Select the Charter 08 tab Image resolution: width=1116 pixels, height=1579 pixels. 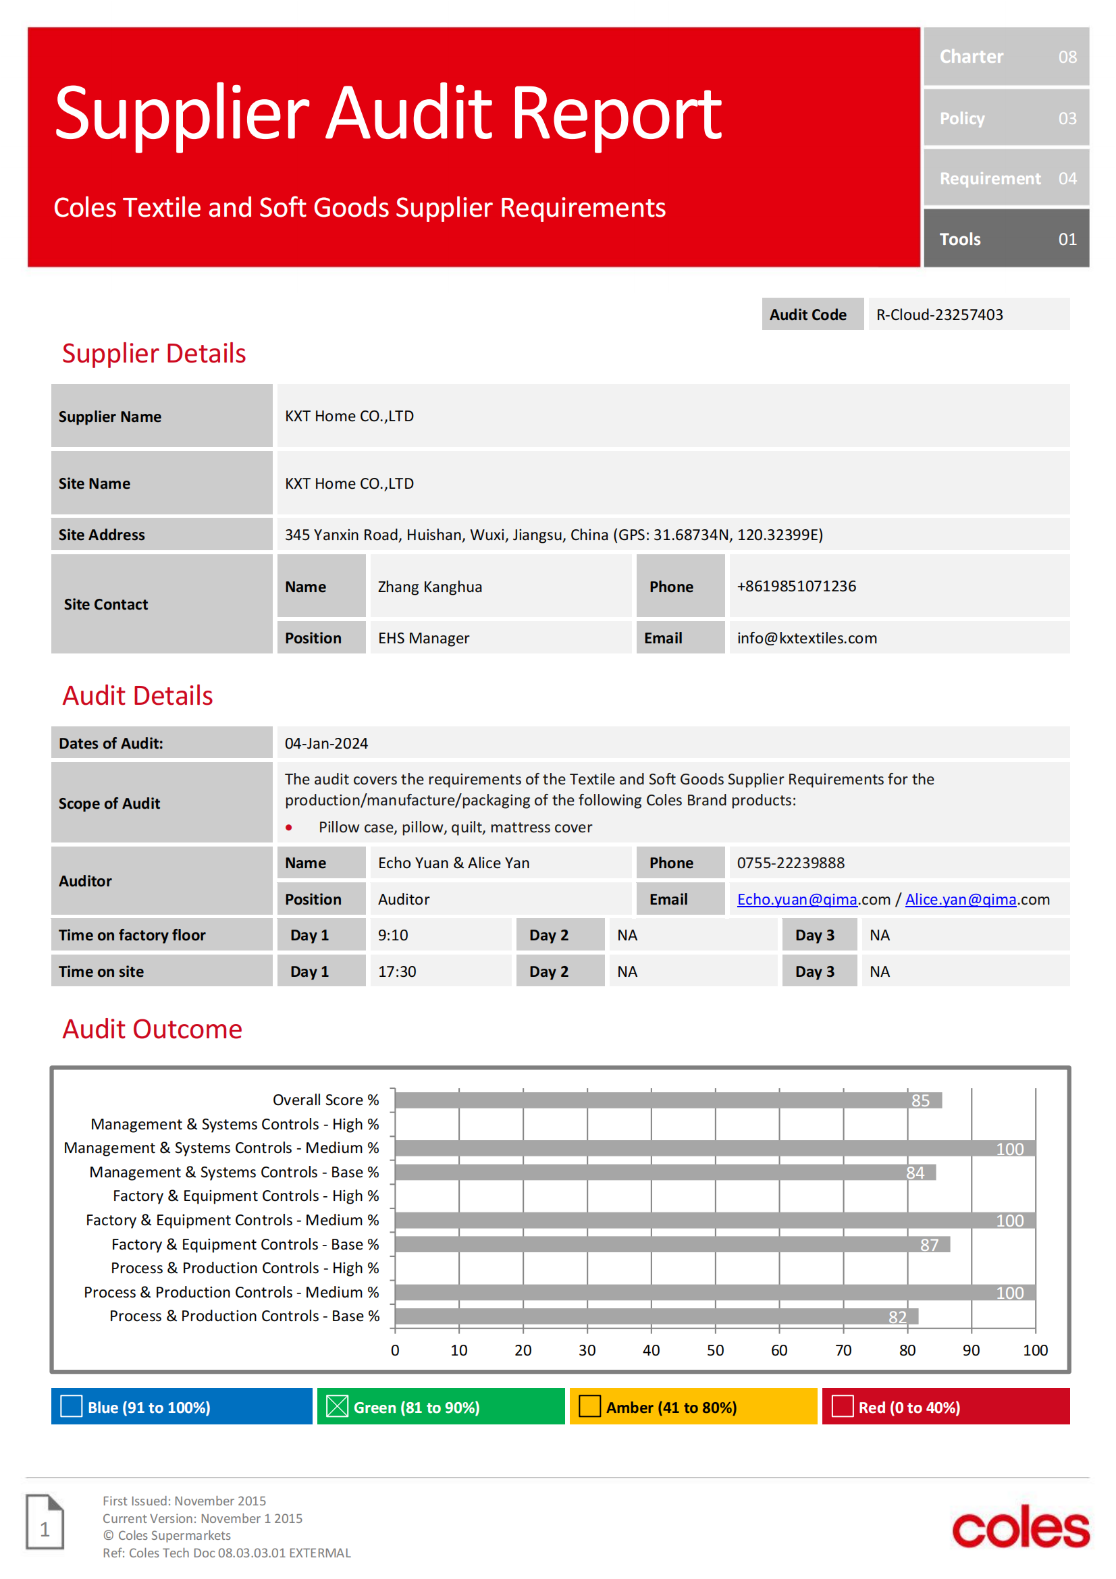(1006, 57)
